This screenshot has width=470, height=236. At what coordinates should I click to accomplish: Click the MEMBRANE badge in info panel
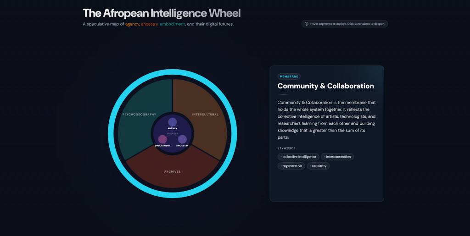click(289, 77)
